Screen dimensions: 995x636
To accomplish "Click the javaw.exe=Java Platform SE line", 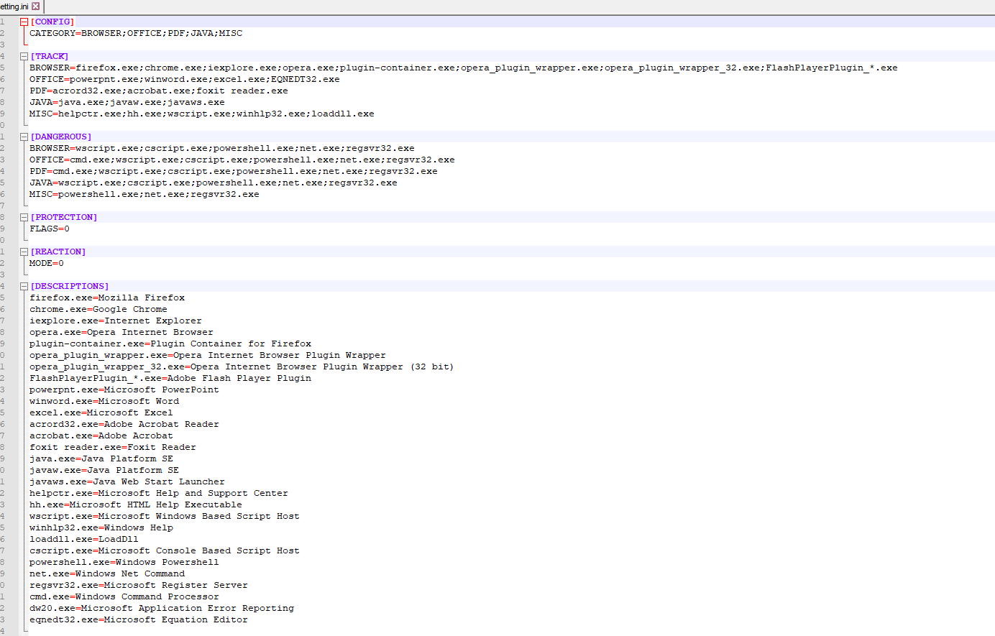I will coord(104,470).
